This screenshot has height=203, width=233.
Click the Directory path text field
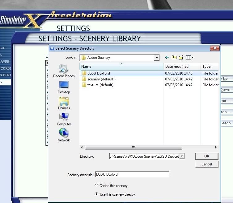(x=144, y=156)
